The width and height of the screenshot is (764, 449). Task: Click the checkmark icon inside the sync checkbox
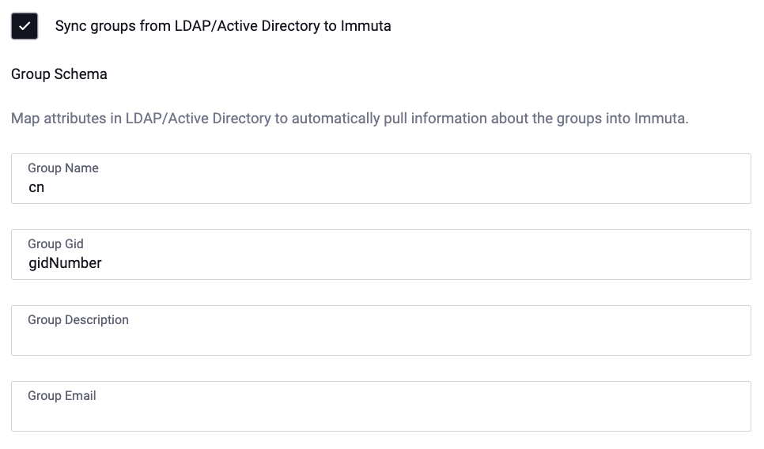click(x=25, y=26)
